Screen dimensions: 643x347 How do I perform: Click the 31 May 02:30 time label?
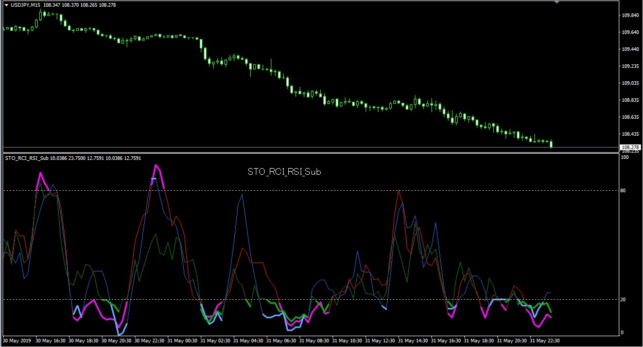[x=216, y=340]
